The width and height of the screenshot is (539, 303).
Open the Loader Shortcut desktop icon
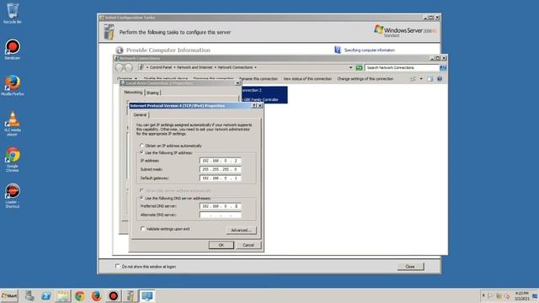click(x=13, y=195)
